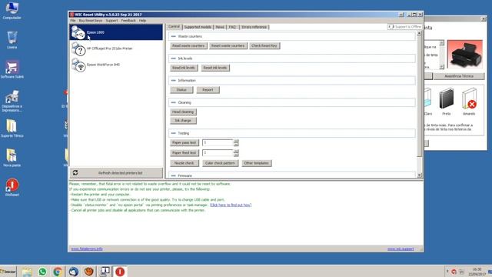Open the Feedback menu
This screenshot has height=277, width=492.
point(128,21)
